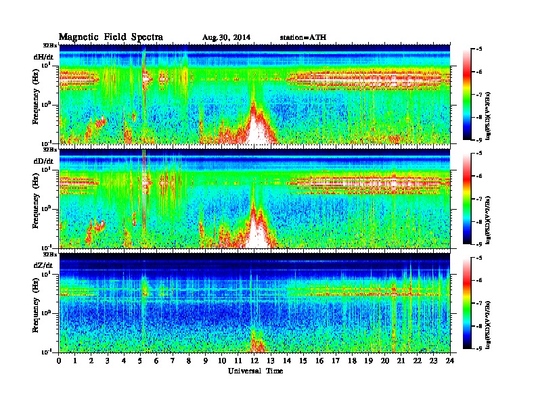
Task: Select the dZ/dt panel label
Action: point(43,265)
